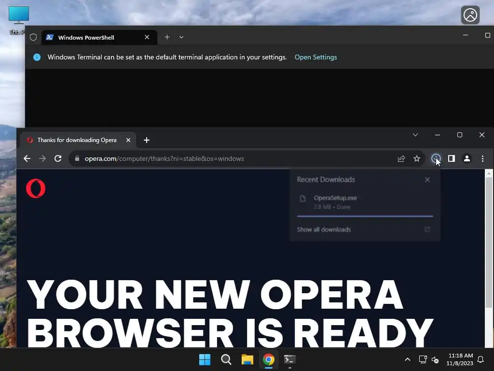Select the Windows PowerShell tab in Terminal

(x=99, y=37)
